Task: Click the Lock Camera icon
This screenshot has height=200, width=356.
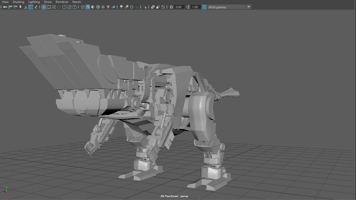Action: click(10, 7)
